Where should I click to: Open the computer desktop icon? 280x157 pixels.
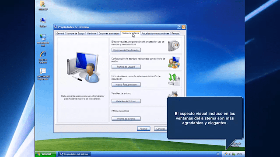[43, 22]
